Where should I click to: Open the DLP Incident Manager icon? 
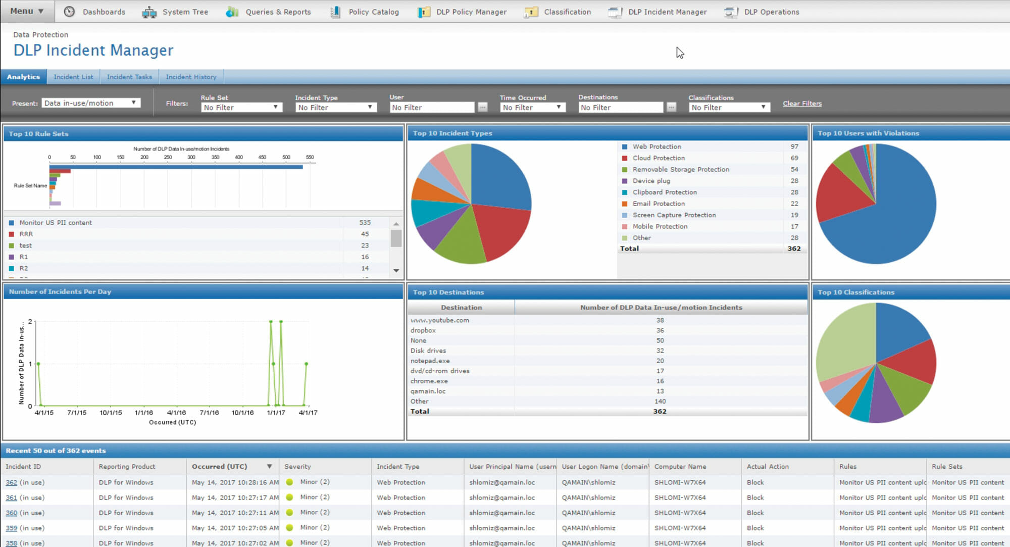[x=614, y=11]
